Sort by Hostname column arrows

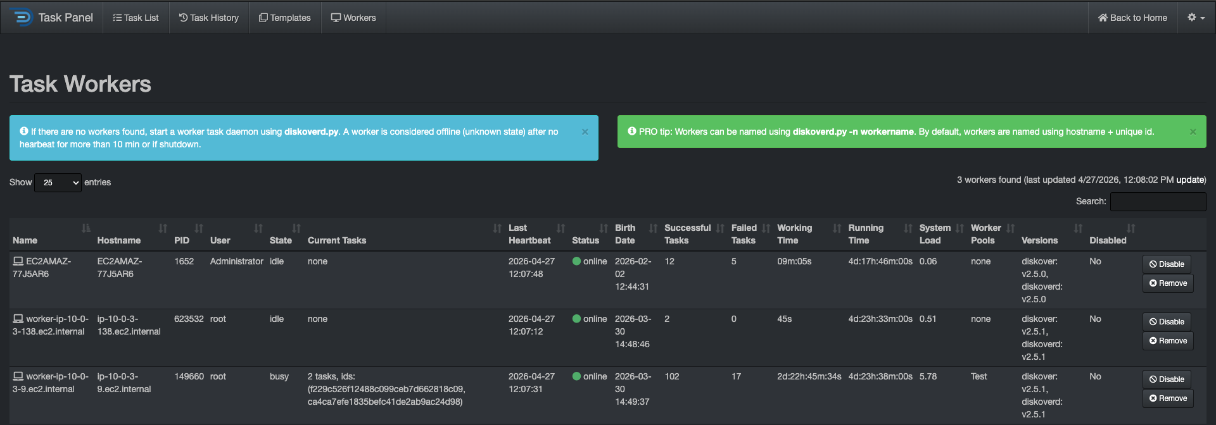[x=163, y=228]
